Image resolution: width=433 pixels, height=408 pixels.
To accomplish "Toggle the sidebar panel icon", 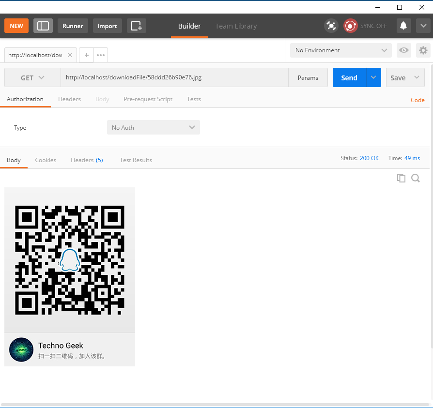I will pyautogui.click(x=43, y=26).
